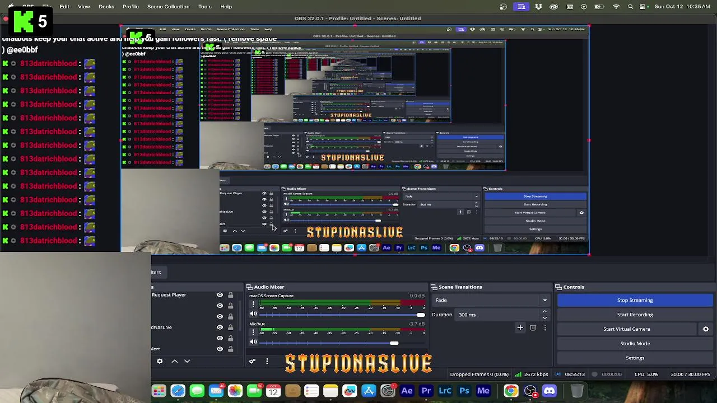Open advanced audio properties gears in mixer
This screenshot has height=403, width=717.
click(x=252, y=361)
